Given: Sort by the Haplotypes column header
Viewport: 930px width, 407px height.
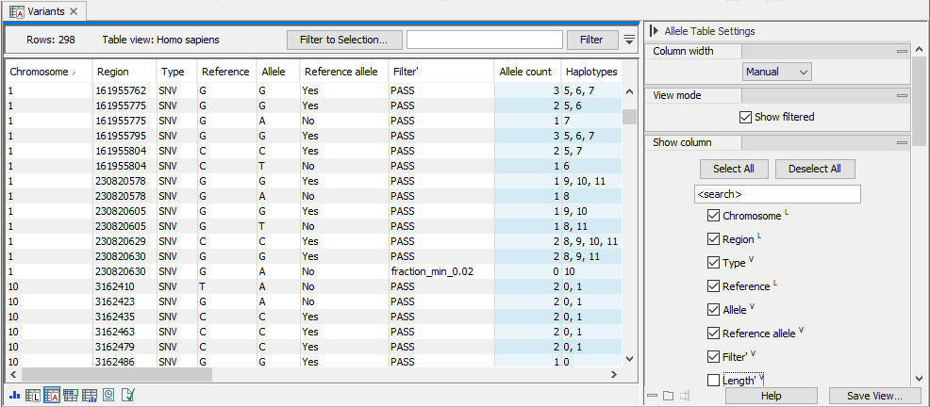Looking at the screenshot, I should point(591,72).
